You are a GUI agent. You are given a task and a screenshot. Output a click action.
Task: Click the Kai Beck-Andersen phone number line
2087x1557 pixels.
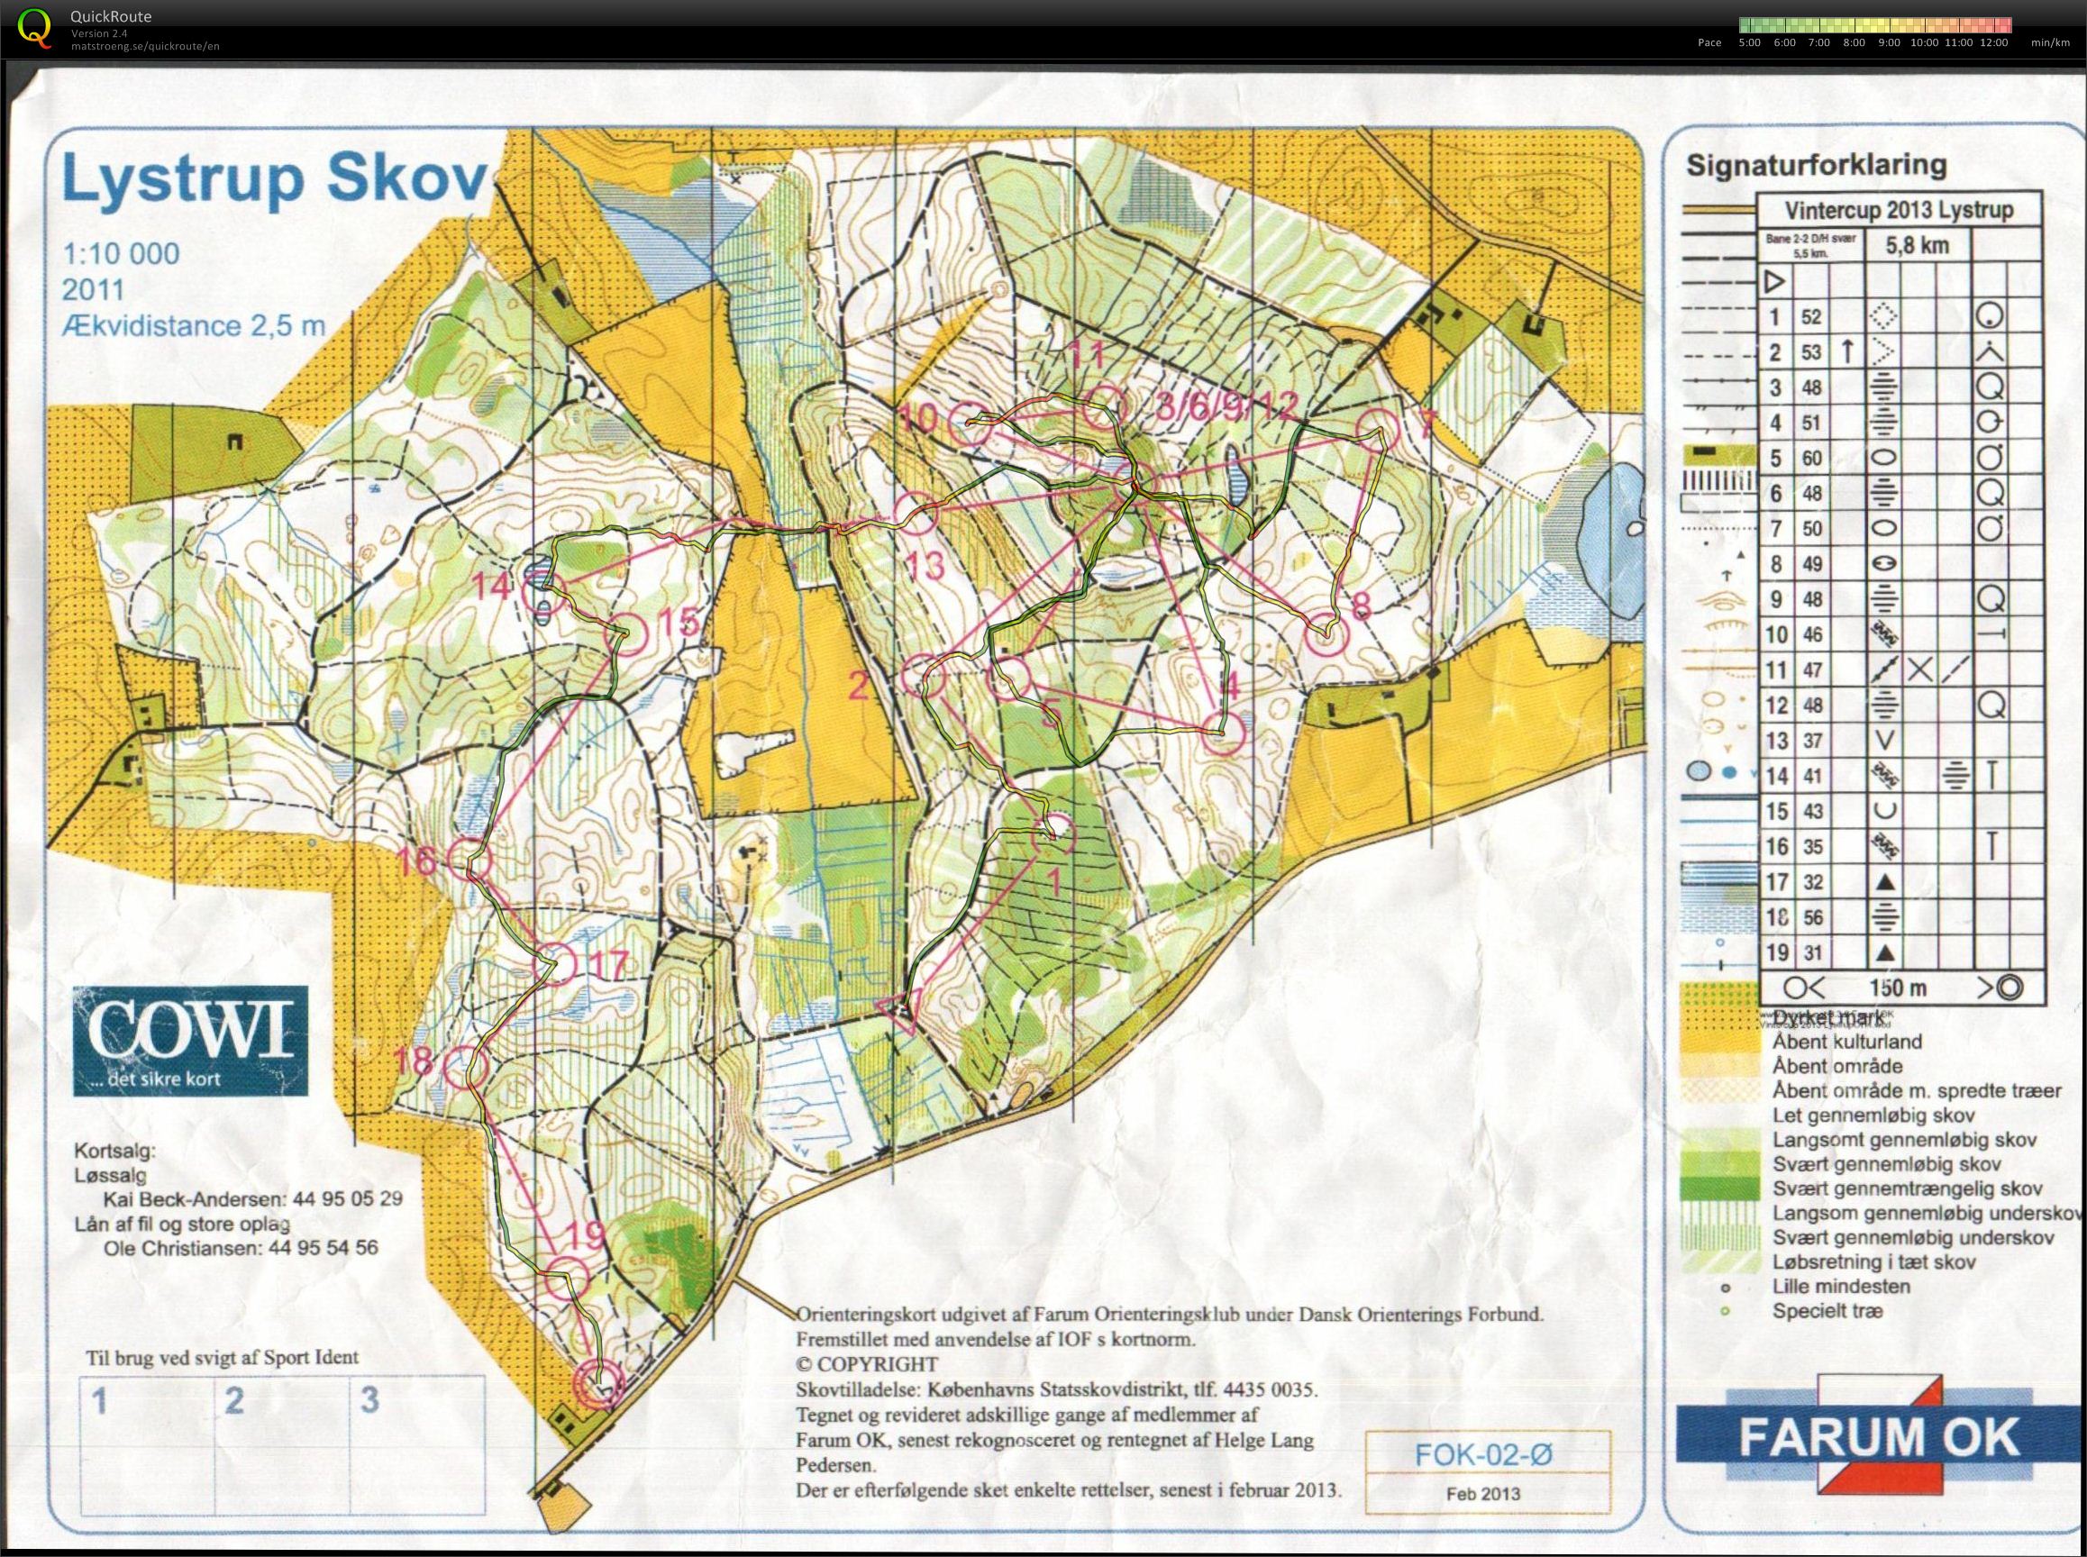252,1200
